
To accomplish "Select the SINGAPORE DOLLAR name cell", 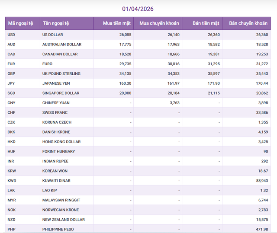I will click(61, 93).
